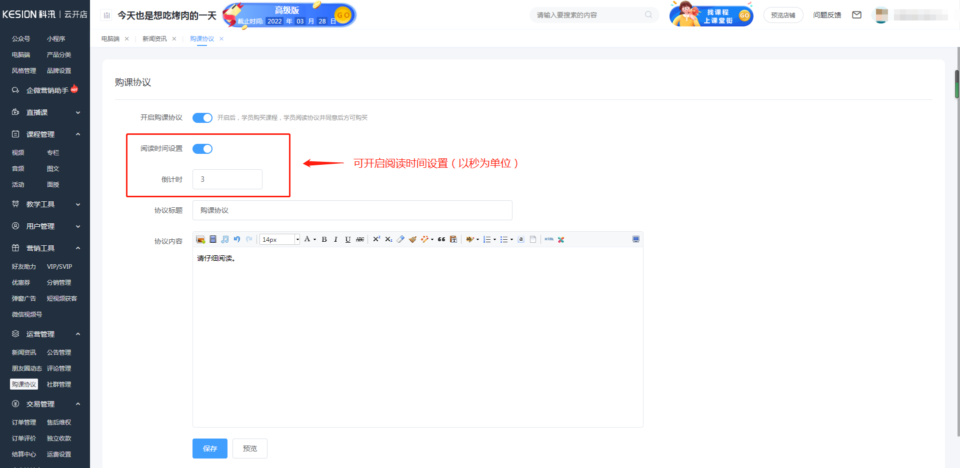Click the 预览店铺 button
Image resolution: width=960 pixels, height=468 pixels.
coord(783,15)
